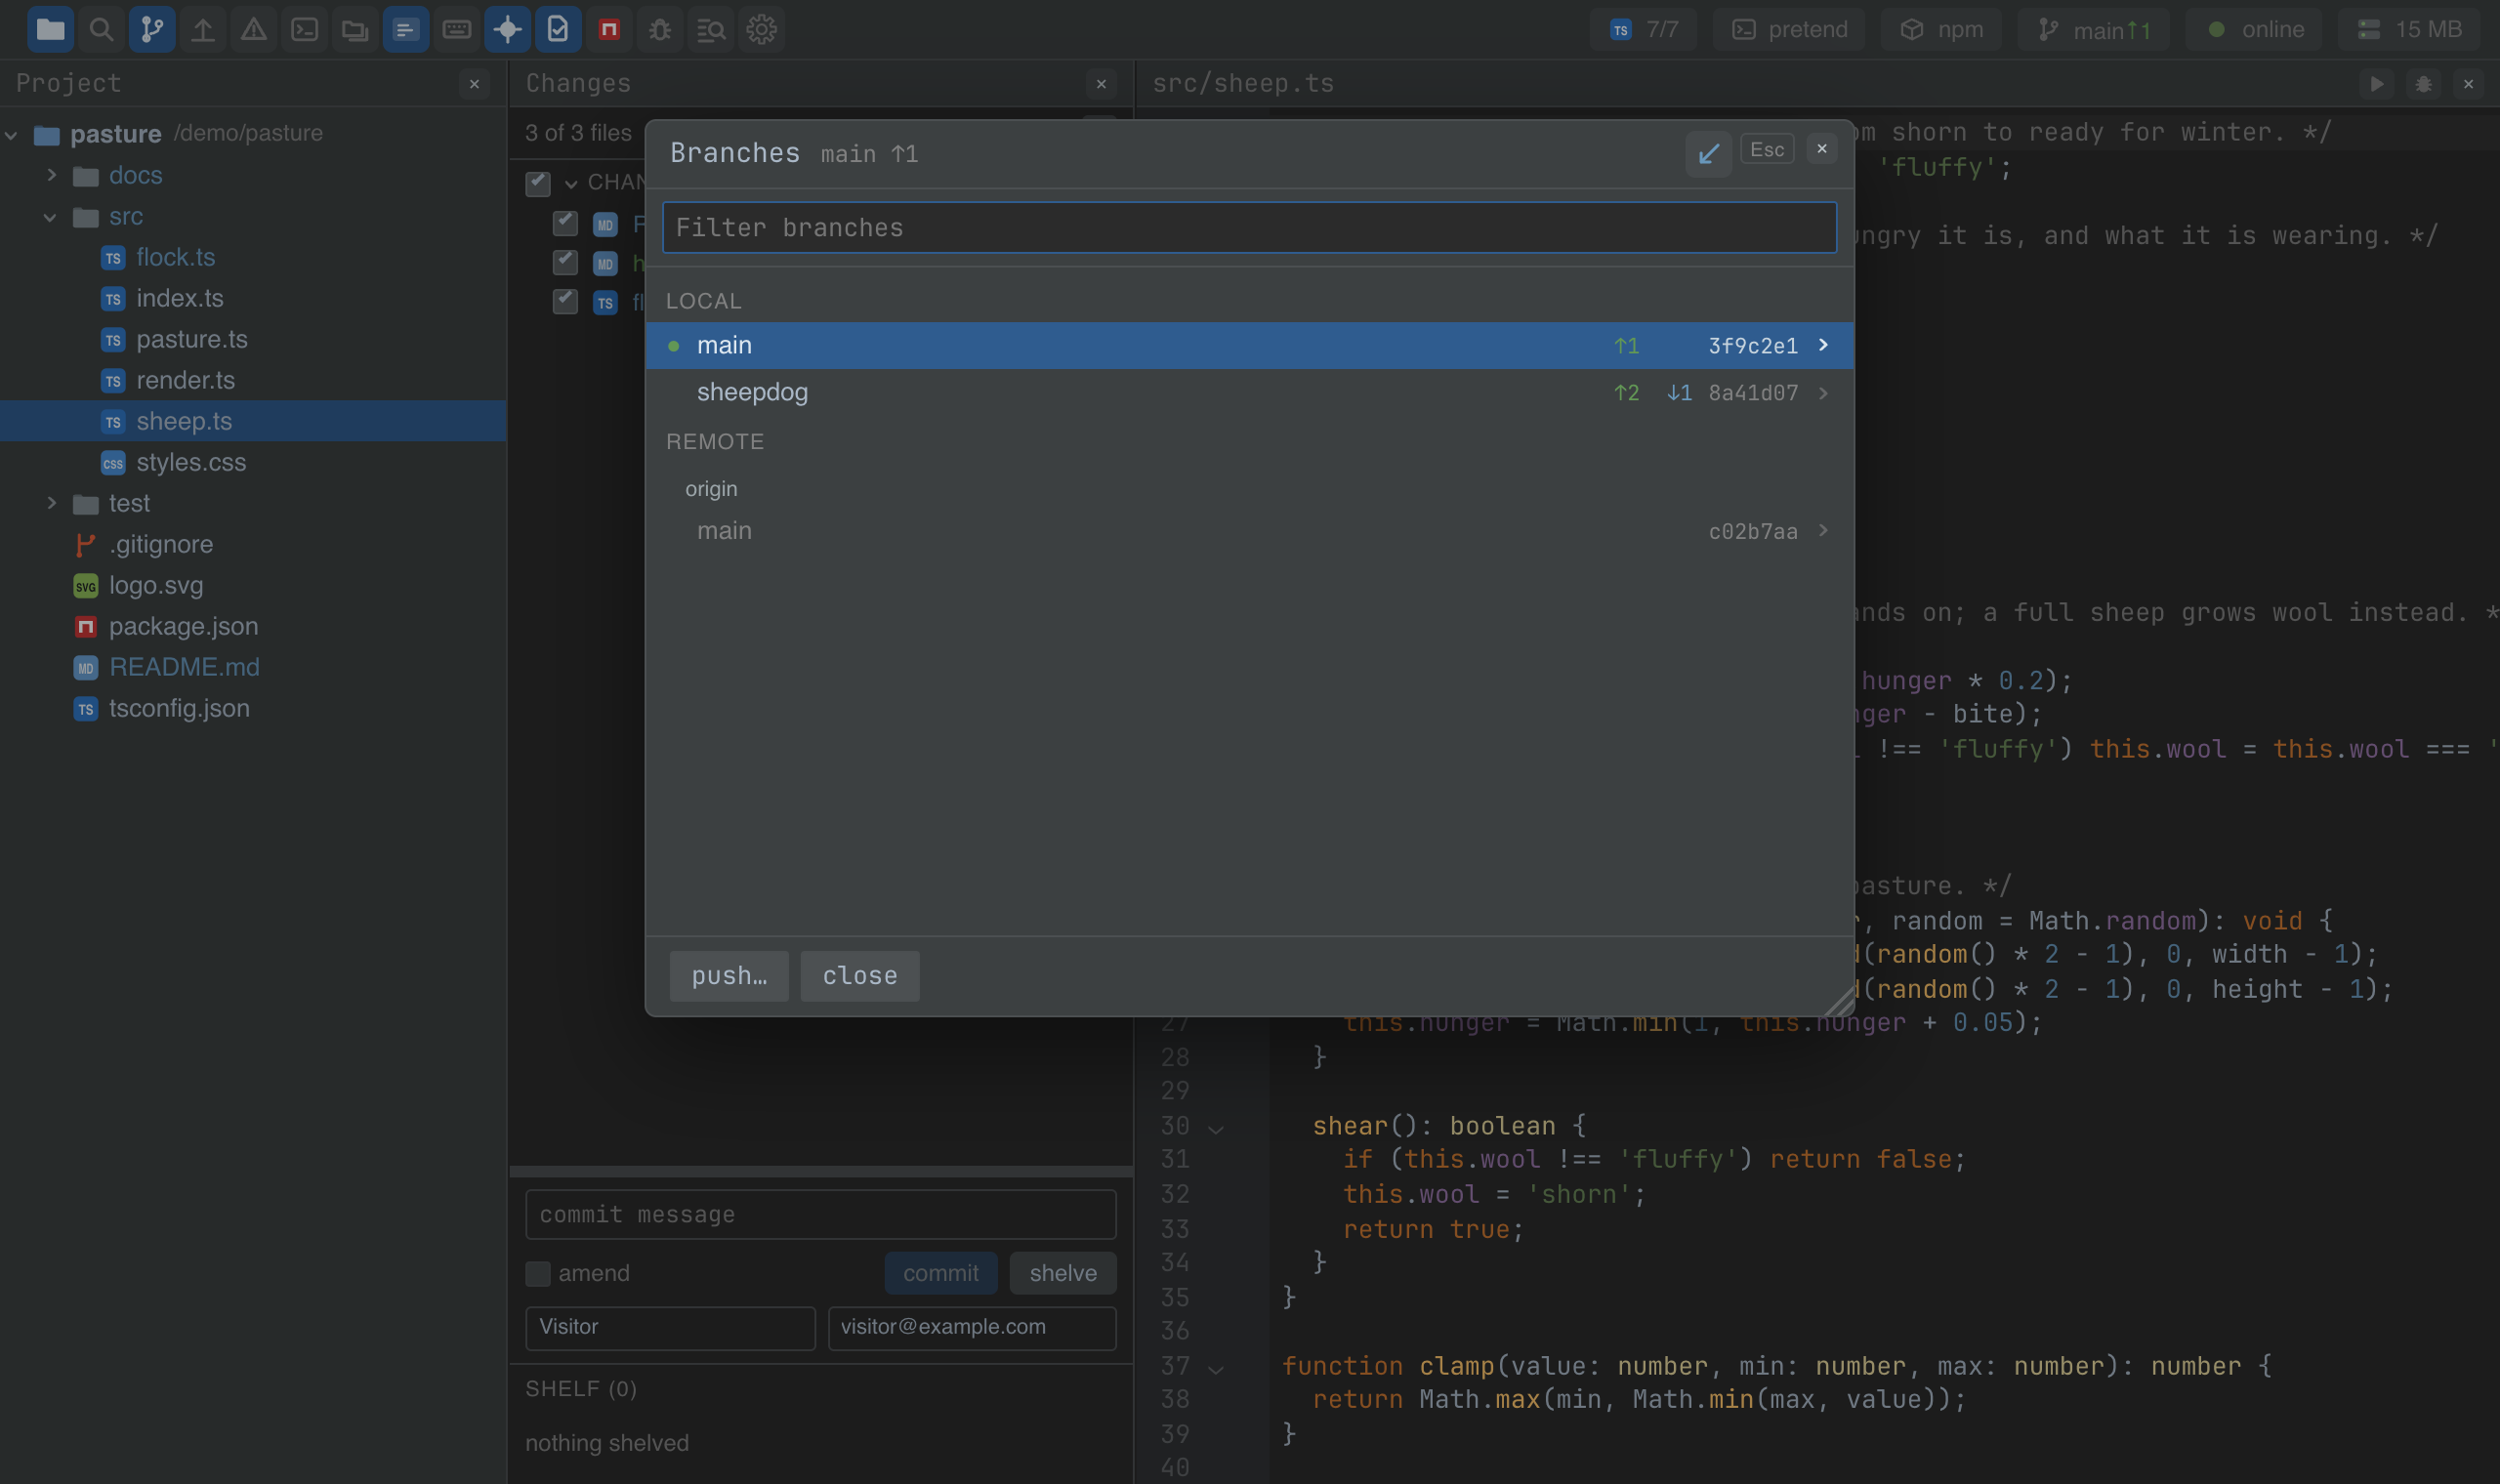
Task: Open the search tool in top toolbar
Action: (101, 29)
